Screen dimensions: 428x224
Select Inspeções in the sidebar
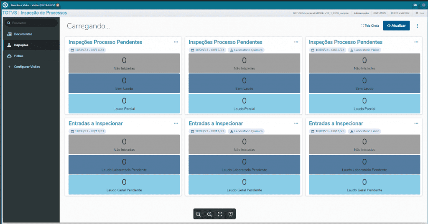click(21, 45)
